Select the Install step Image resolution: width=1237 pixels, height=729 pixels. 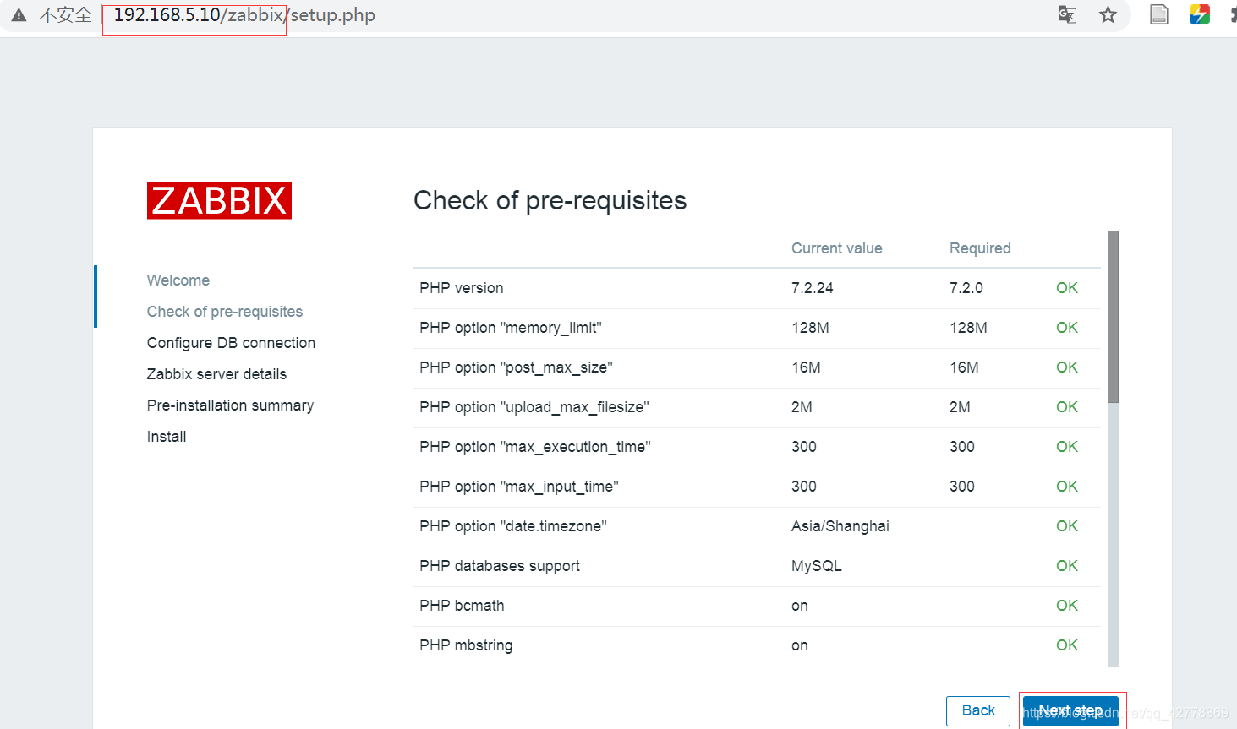(x=167, y=437)
